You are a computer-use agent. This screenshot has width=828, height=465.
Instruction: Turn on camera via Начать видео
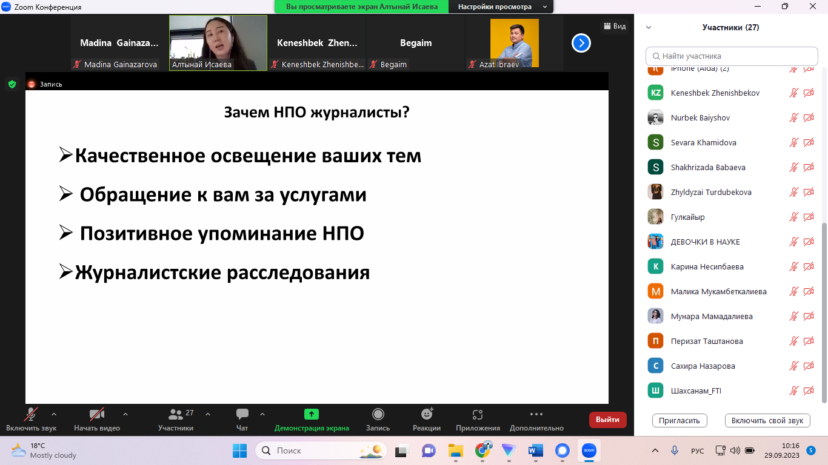(96, 415)
